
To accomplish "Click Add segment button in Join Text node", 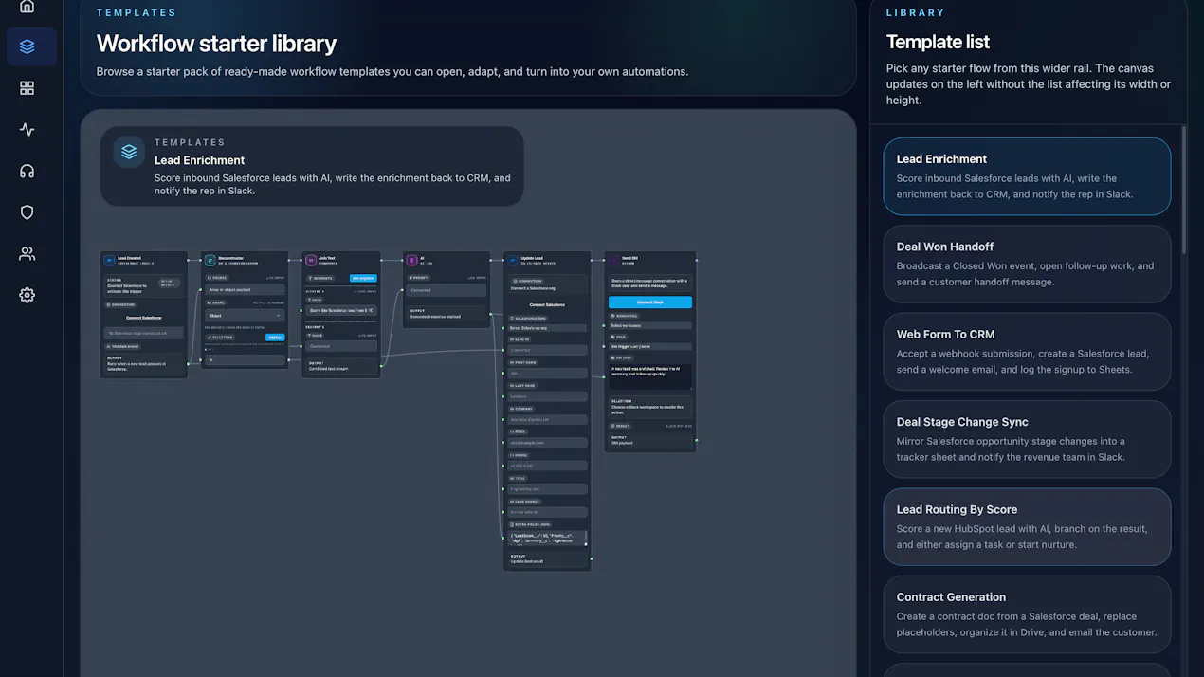I will pyautogui.click(x=363, y=278).
